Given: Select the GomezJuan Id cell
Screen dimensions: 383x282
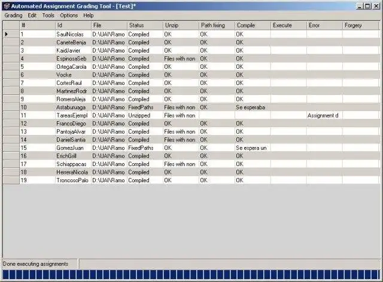Looking at the screenshot, I should tap(73, 148).
